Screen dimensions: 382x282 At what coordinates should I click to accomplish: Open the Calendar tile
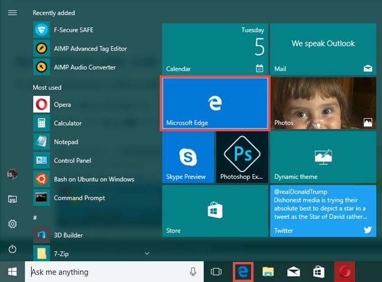coord(215,49)
